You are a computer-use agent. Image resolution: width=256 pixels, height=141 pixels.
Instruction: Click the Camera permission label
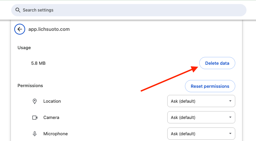coord(51,118)
